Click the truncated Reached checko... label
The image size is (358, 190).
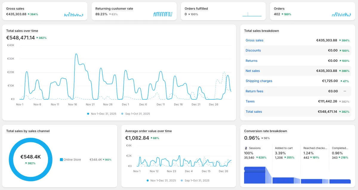tap(315, 148)
